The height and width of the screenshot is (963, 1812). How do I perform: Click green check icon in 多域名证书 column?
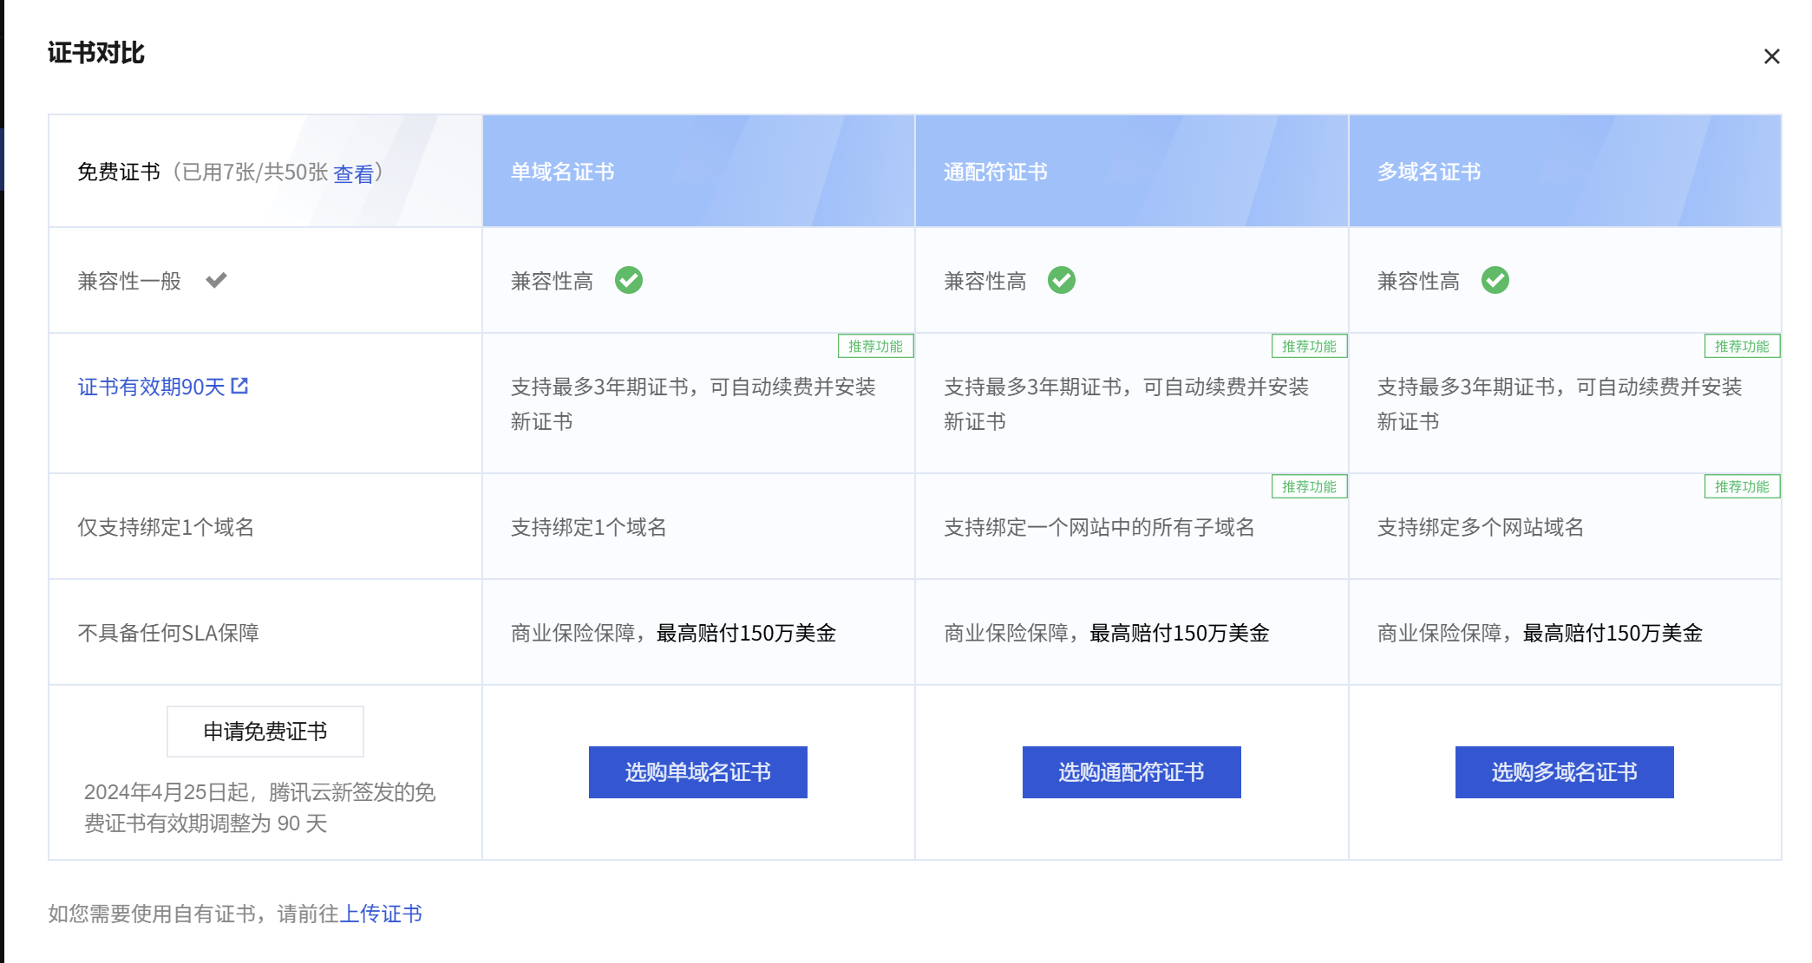(x=1495, y=280)
